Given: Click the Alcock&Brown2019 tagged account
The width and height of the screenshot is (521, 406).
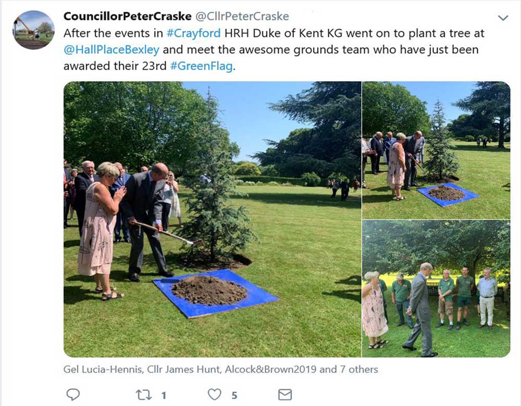Looking at the screenshot, I should 271,369.
